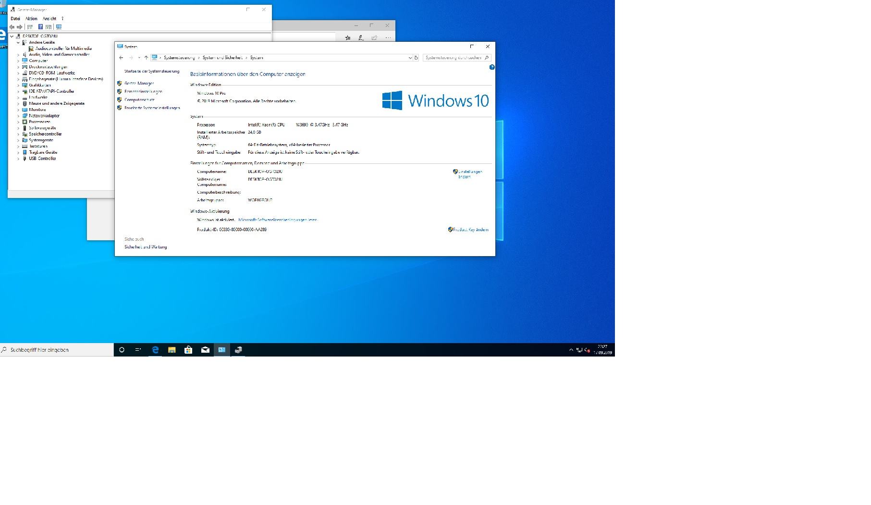Expand the Grafikkarten category
Image resolution: width=871 pixels, height=505 pixels.
click(x=18, y=85)
